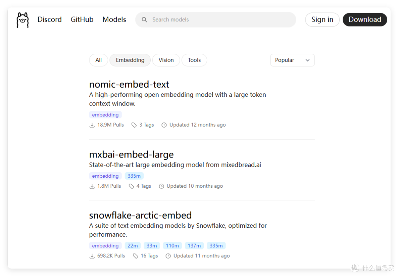Click the 335m tag under mxbai-embed-large

click(134, 176)
